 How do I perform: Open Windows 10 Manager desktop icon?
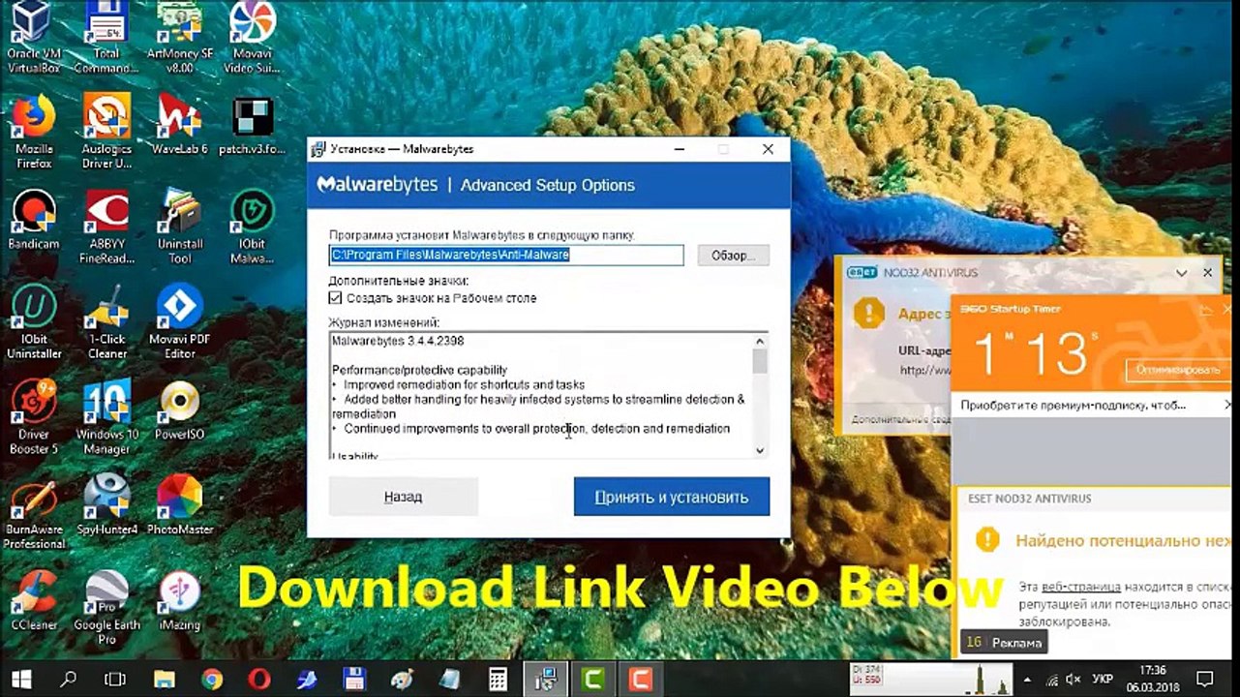point(106,416)
